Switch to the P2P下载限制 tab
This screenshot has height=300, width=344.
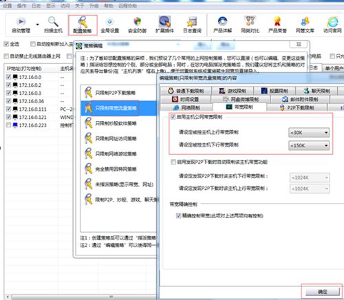point(297,107)
